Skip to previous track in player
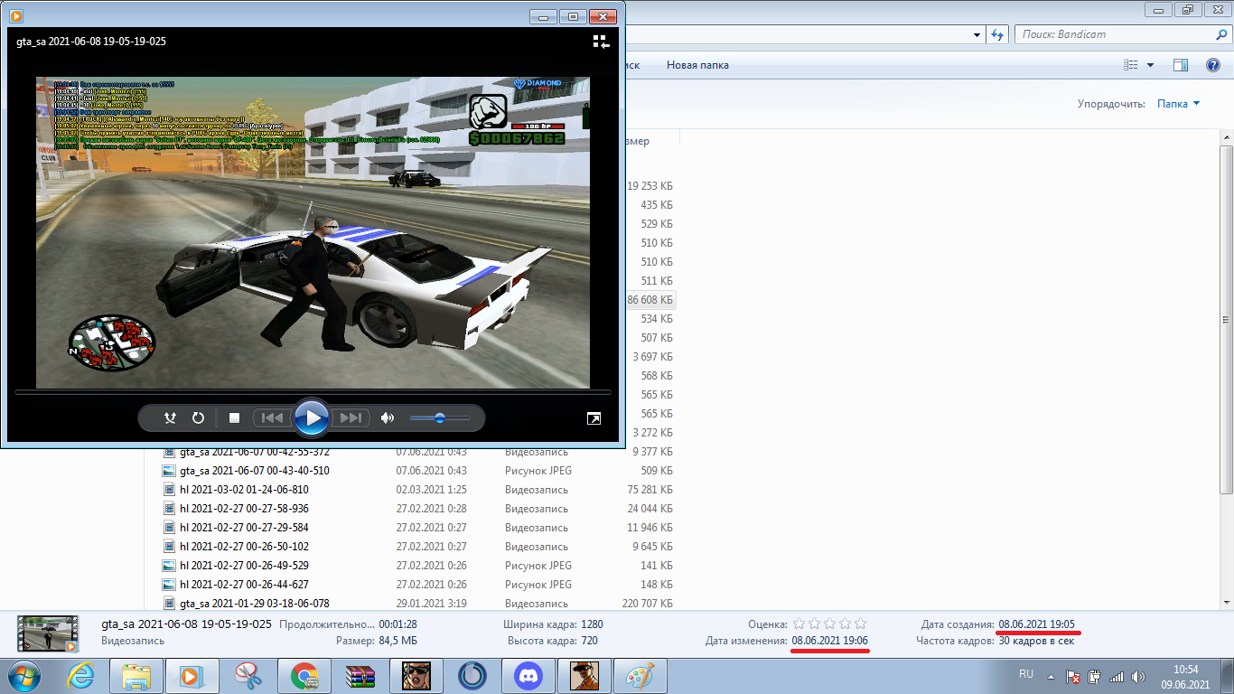The height and width of the screenshot is (694, 1234). (271, 417)
